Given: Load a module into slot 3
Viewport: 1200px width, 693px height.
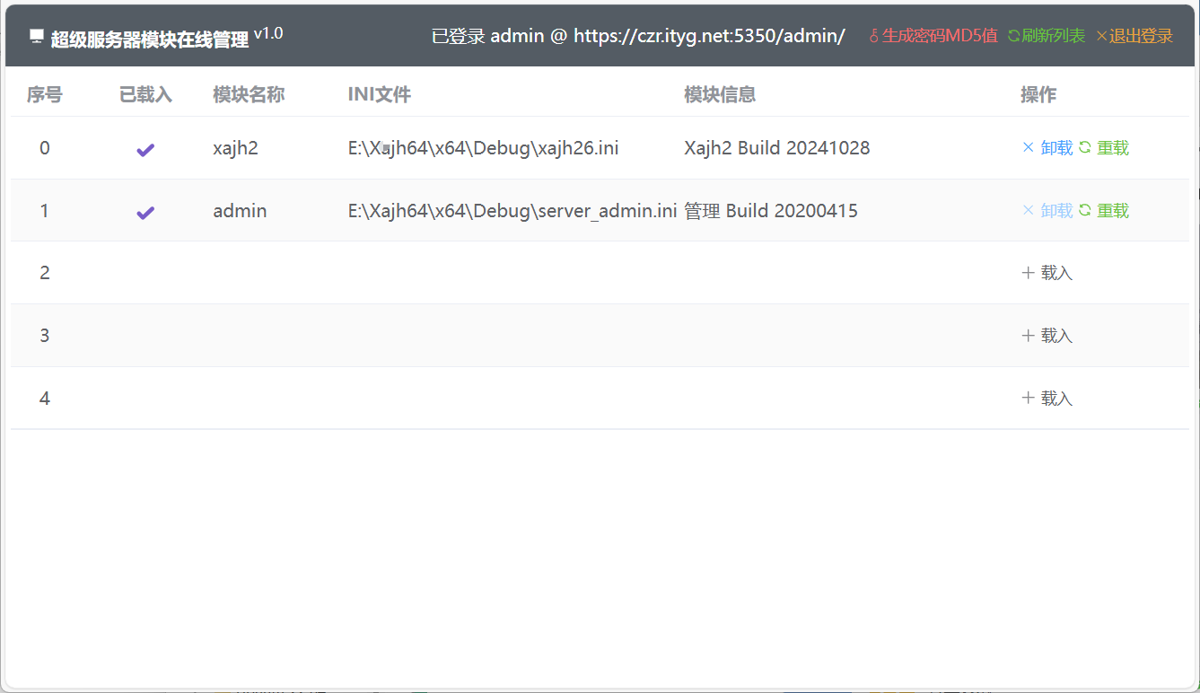Looking at the screenshot, I should (1047, 336).
